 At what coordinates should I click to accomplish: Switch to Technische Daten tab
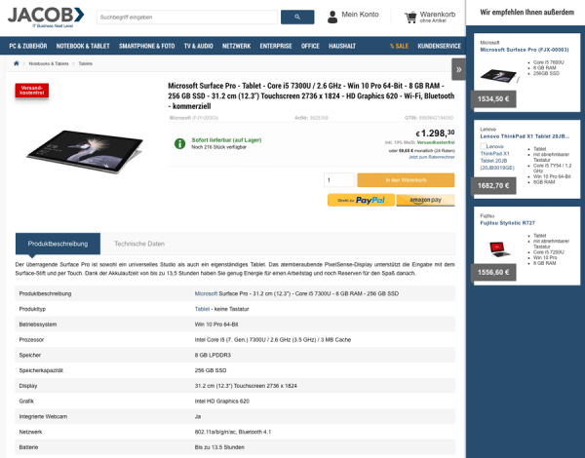(x=139, y=244)
